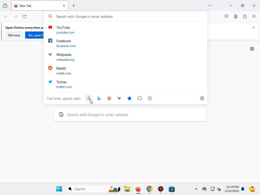Select the New Tab tab

(40, 6)
